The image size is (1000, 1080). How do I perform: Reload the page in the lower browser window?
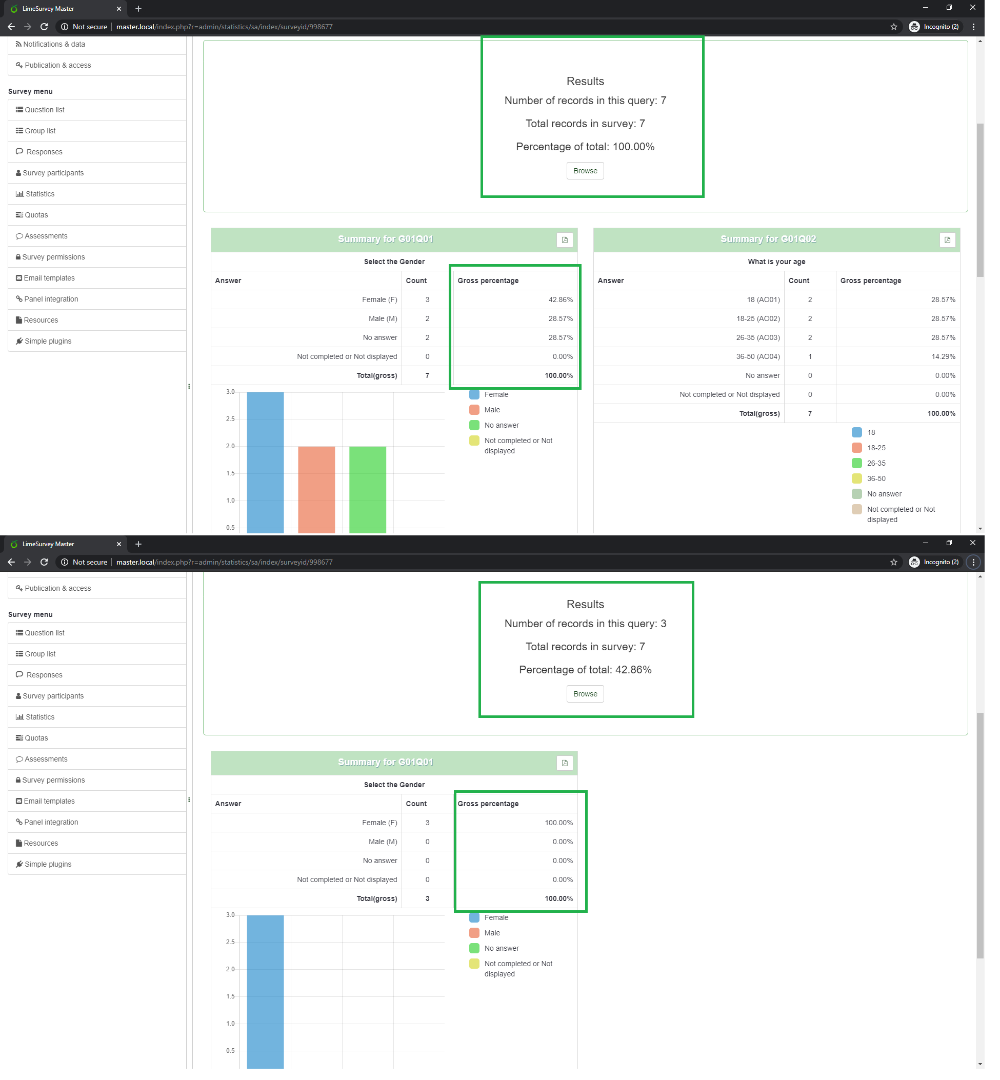(x=45, y=562)
